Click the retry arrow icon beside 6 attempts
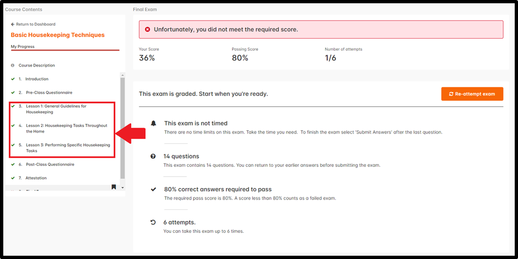Viewport: 518px width, 259px height. click(153, 222)
